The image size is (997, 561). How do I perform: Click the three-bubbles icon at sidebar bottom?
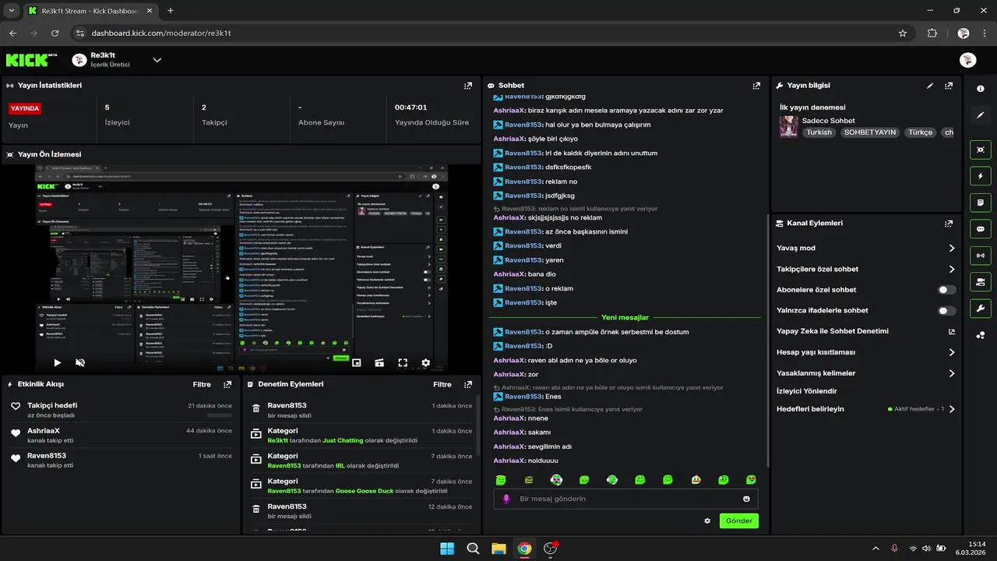pos(980,335)
